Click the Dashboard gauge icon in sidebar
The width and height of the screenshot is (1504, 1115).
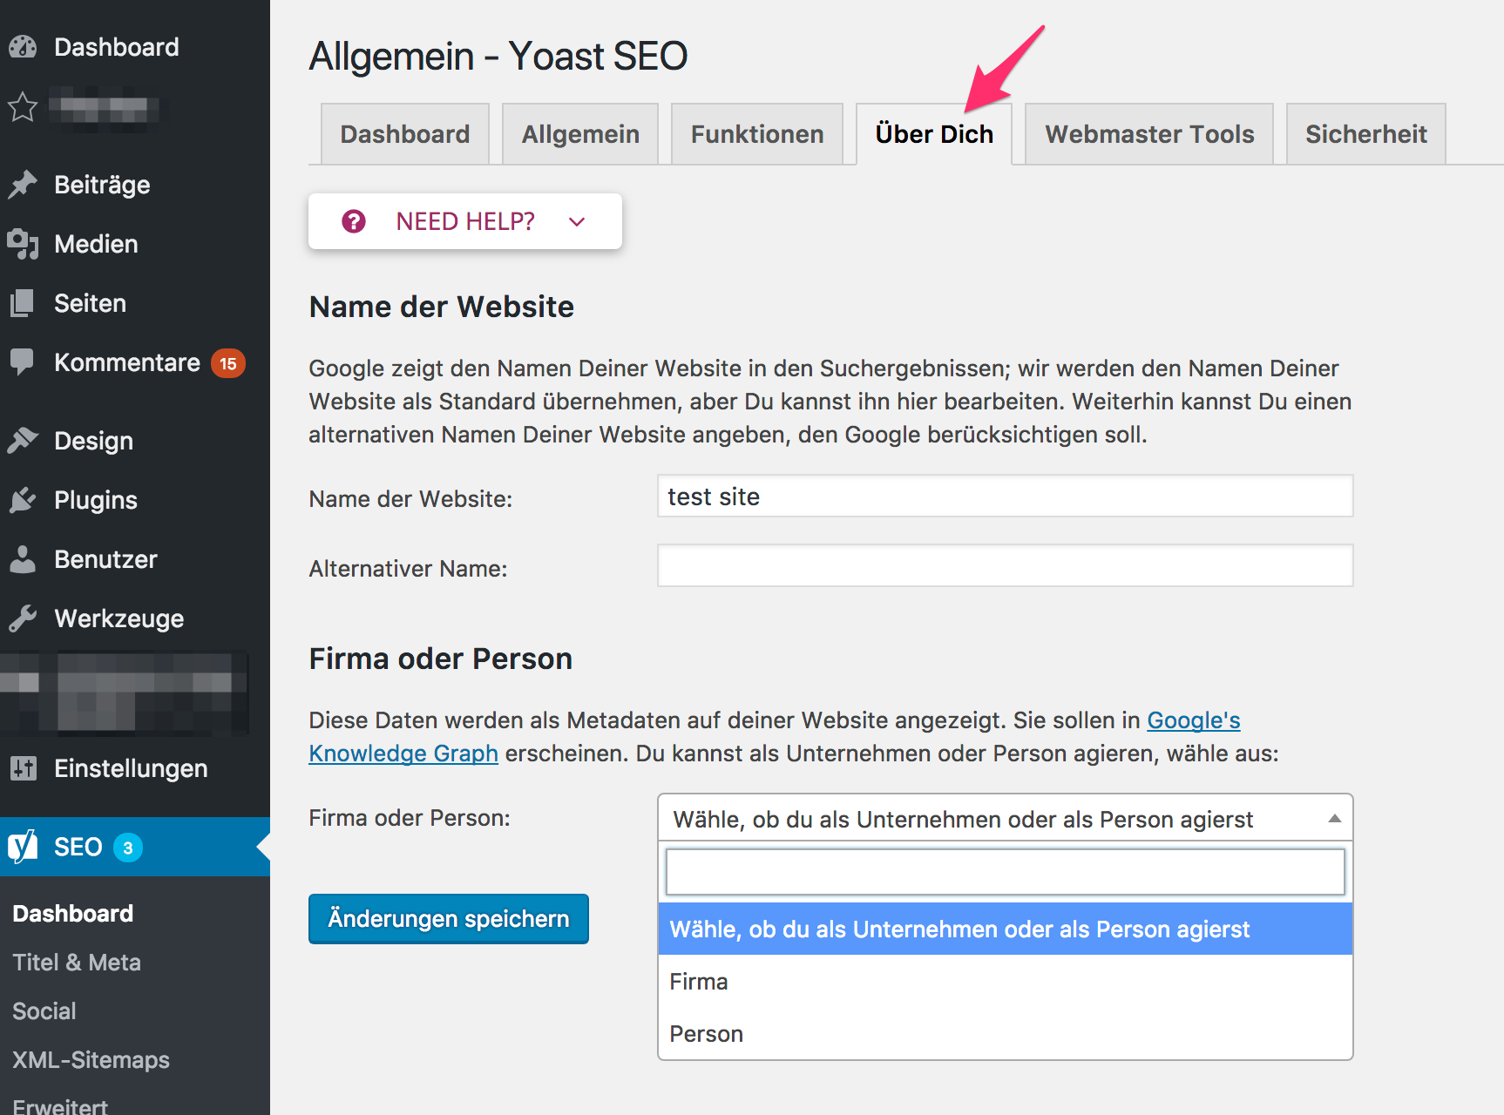tap(23, 47)
